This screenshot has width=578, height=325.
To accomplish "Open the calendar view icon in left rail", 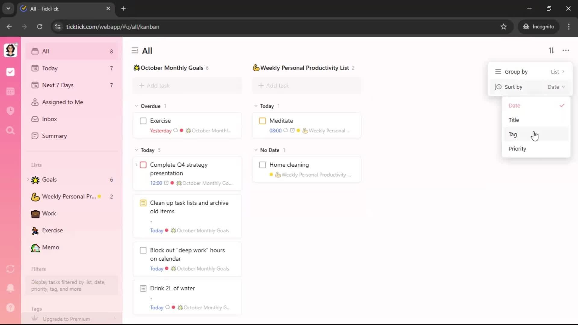I will click(11, 91).
